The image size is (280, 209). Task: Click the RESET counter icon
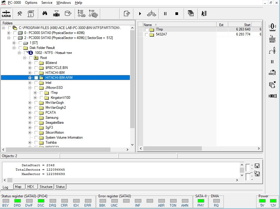[272, 39]
